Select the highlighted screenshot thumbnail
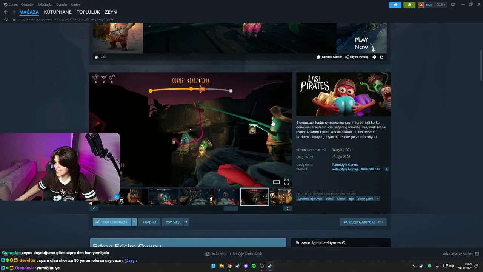The image size is (483, 272). 255,196
